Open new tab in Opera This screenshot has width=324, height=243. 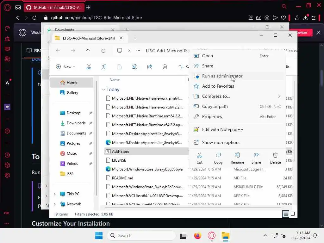[88, 8]
